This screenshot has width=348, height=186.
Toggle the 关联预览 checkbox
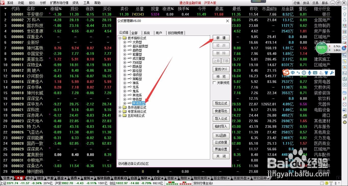[x=214, y=83]
